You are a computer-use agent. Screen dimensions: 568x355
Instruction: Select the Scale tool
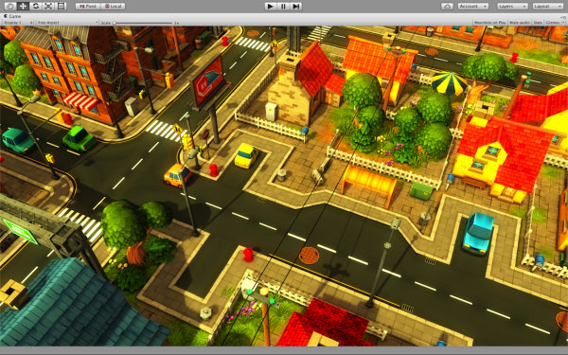(48, 7)
